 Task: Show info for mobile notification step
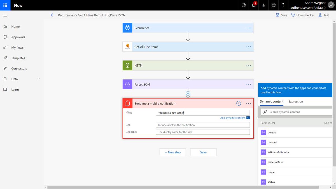click(239, 103)
